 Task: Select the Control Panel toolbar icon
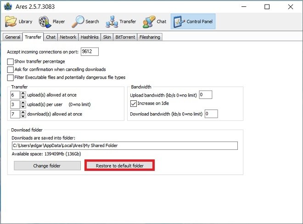[193, 22]
